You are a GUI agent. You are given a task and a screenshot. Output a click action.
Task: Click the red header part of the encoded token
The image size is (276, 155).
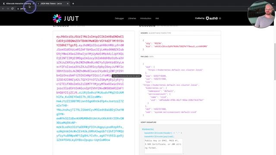click(x=90, y=41)
